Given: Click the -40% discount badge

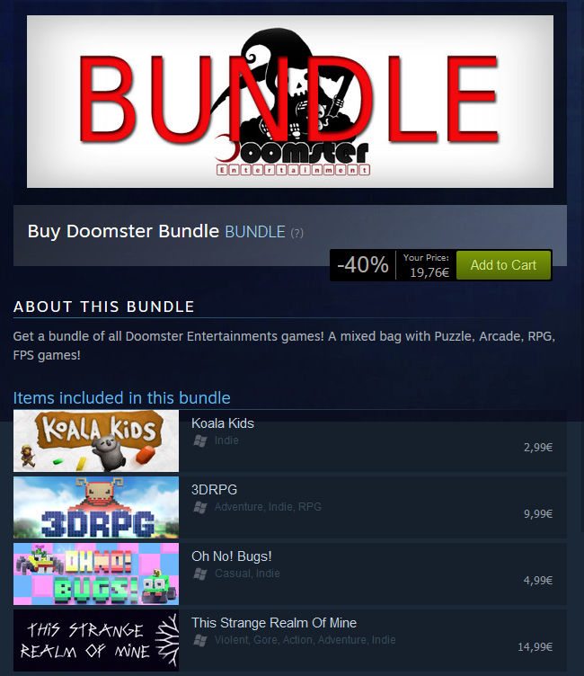Looking at the screenshot, I should [x=363, y=264].
